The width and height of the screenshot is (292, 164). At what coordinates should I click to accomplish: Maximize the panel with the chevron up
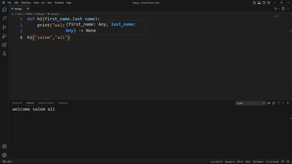pos(283,103)
